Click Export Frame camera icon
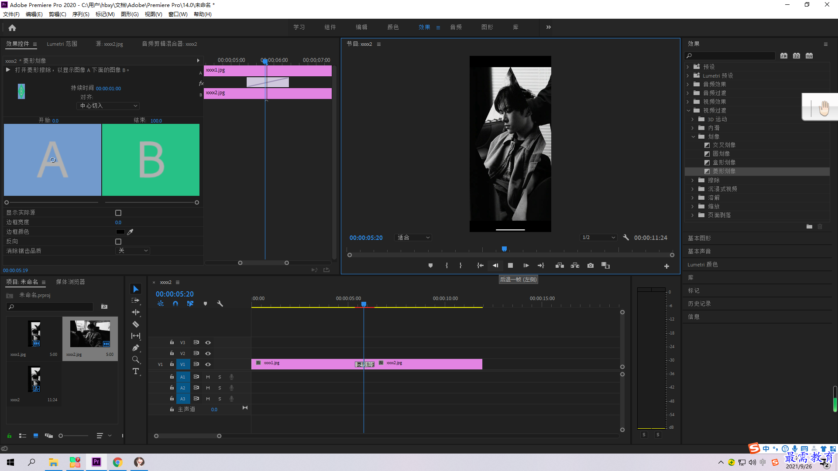This screenshot has width=838, height=471. pos(591,266)
